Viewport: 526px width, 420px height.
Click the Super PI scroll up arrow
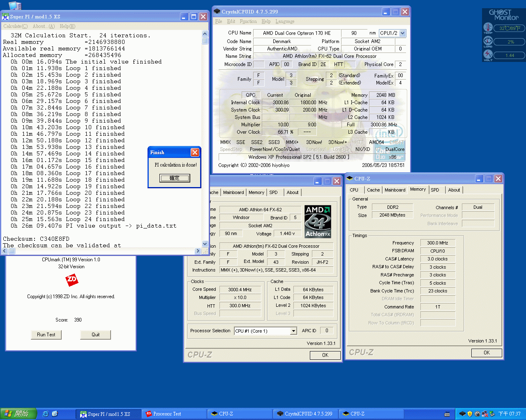click(205, 34)
